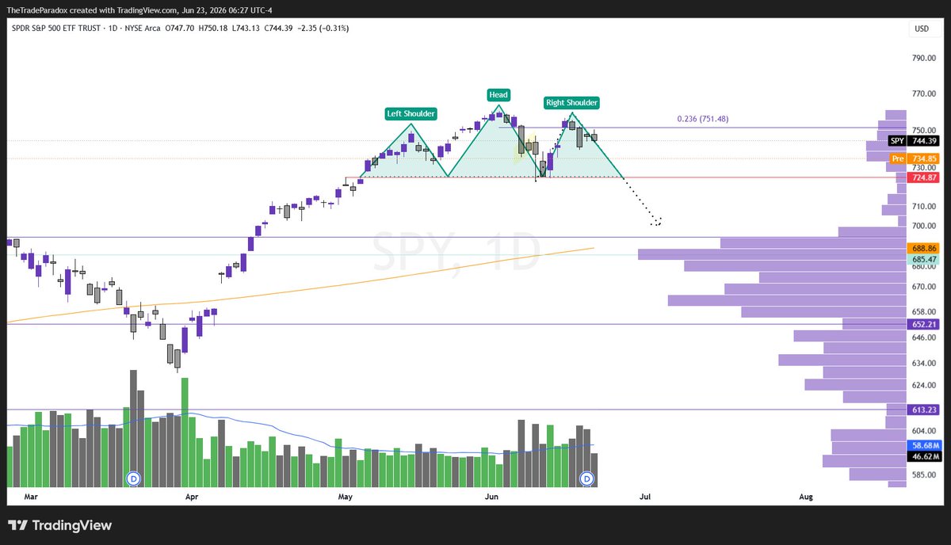Select the Head pattern label
The height and width of the screenshot is (545, 951).
pos(498,94)
